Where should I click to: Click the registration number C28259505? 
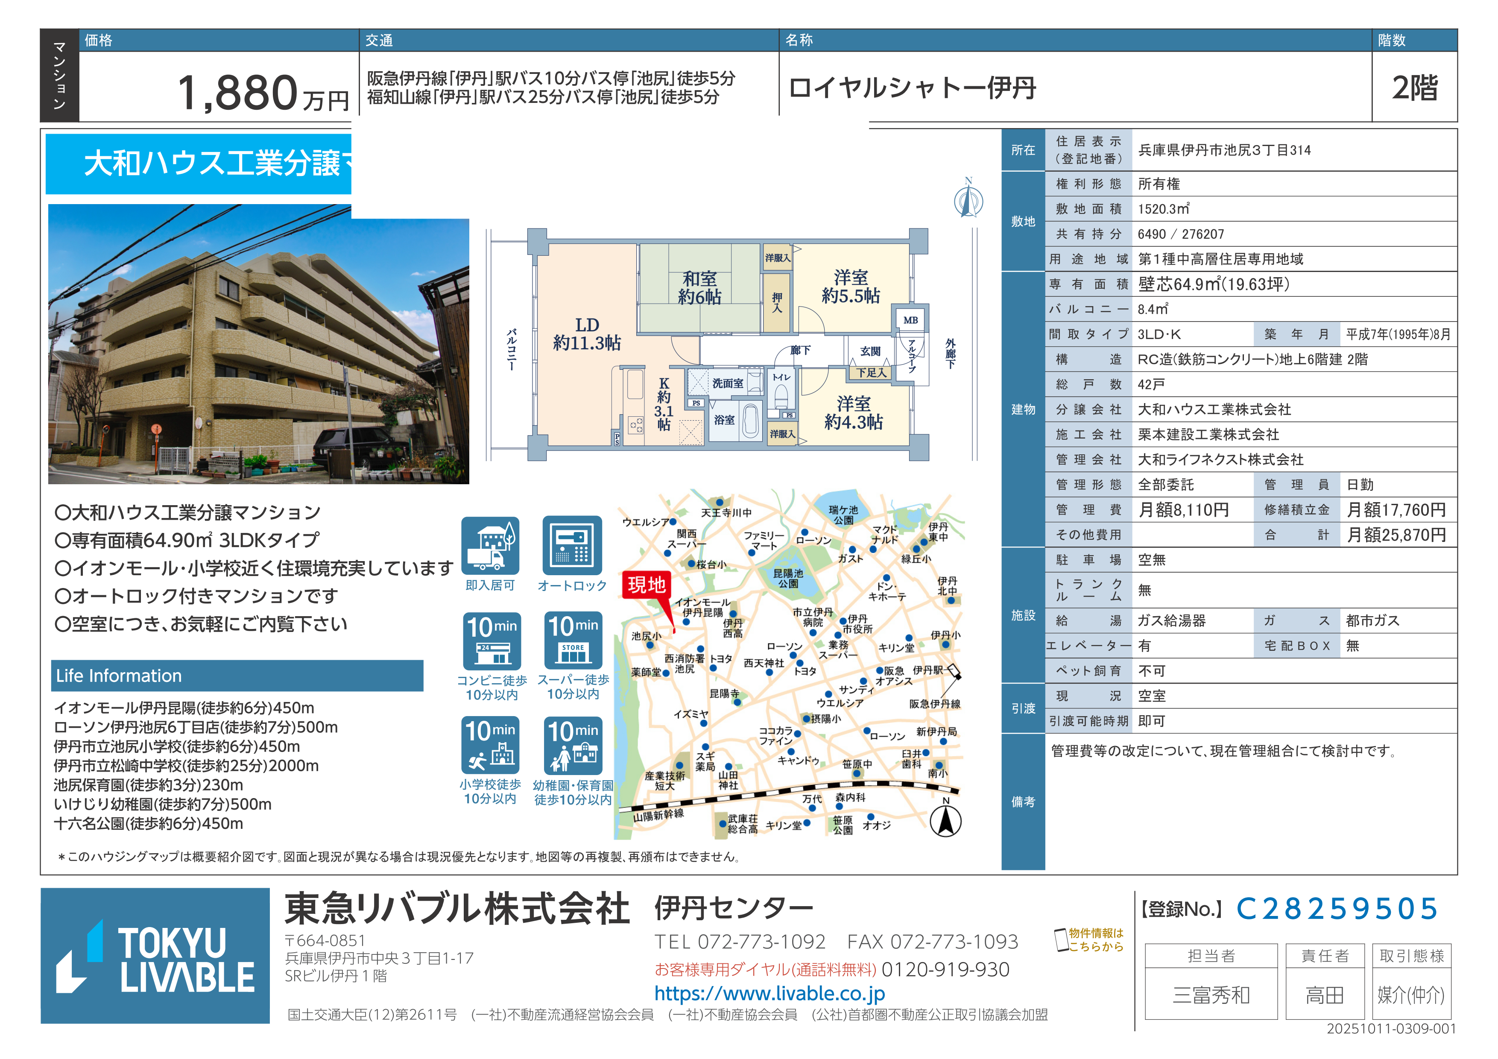coord(1336,908)
